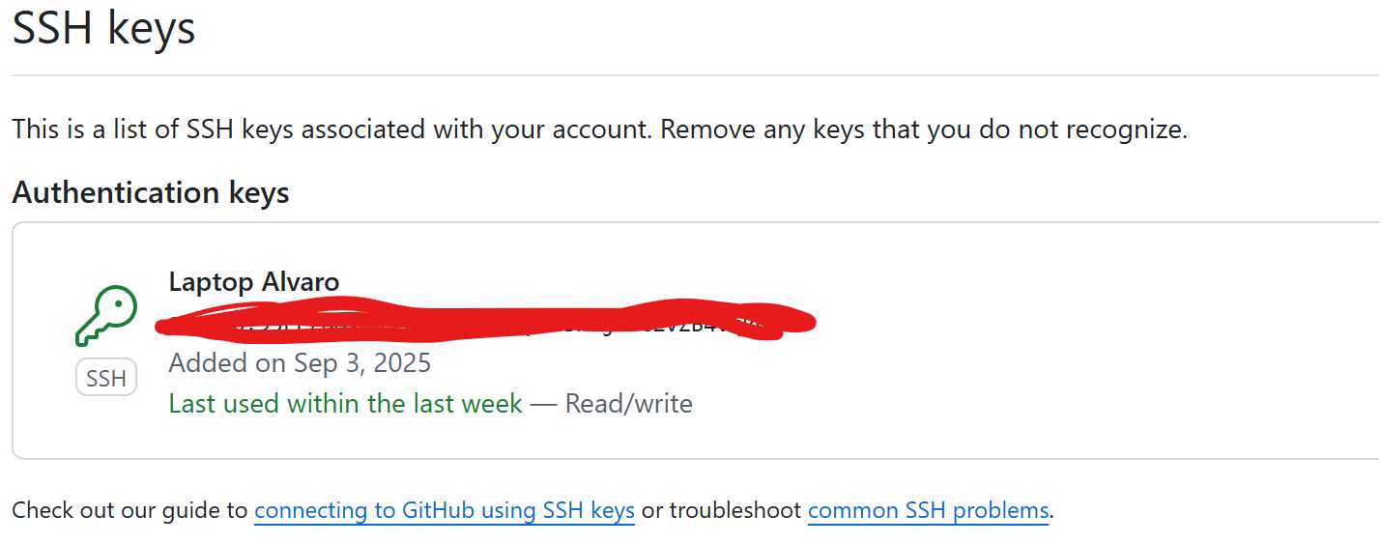1382x544 pixels.
Task: Click the SSH keys page heading
Action: tap(103, 29)
